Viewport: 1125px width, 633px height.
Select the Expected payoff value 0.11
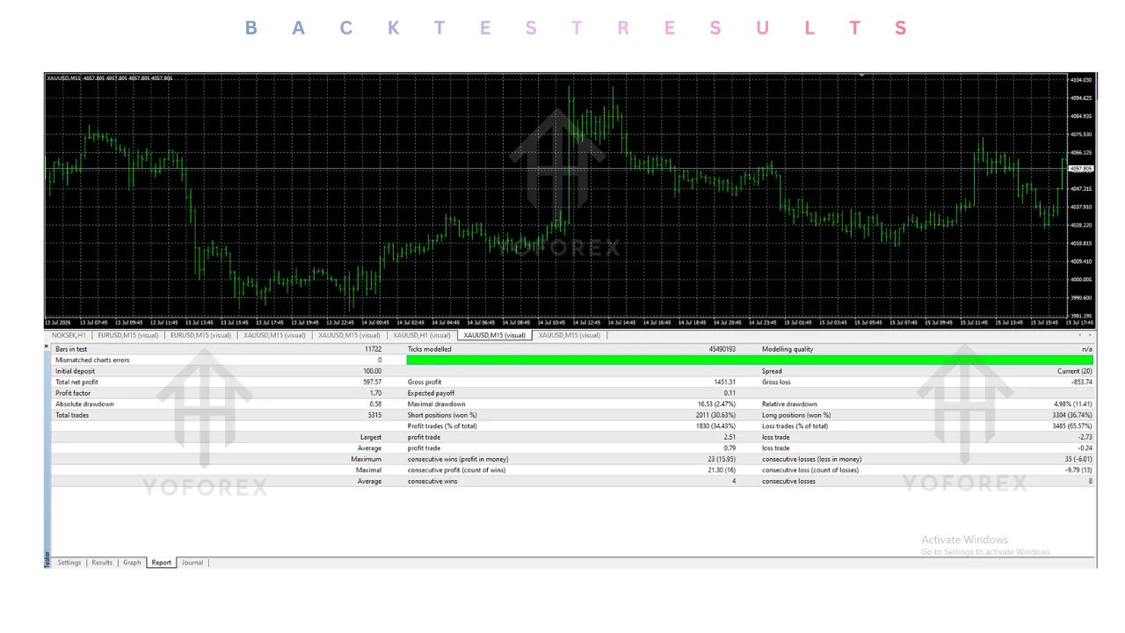click(729, 393)
